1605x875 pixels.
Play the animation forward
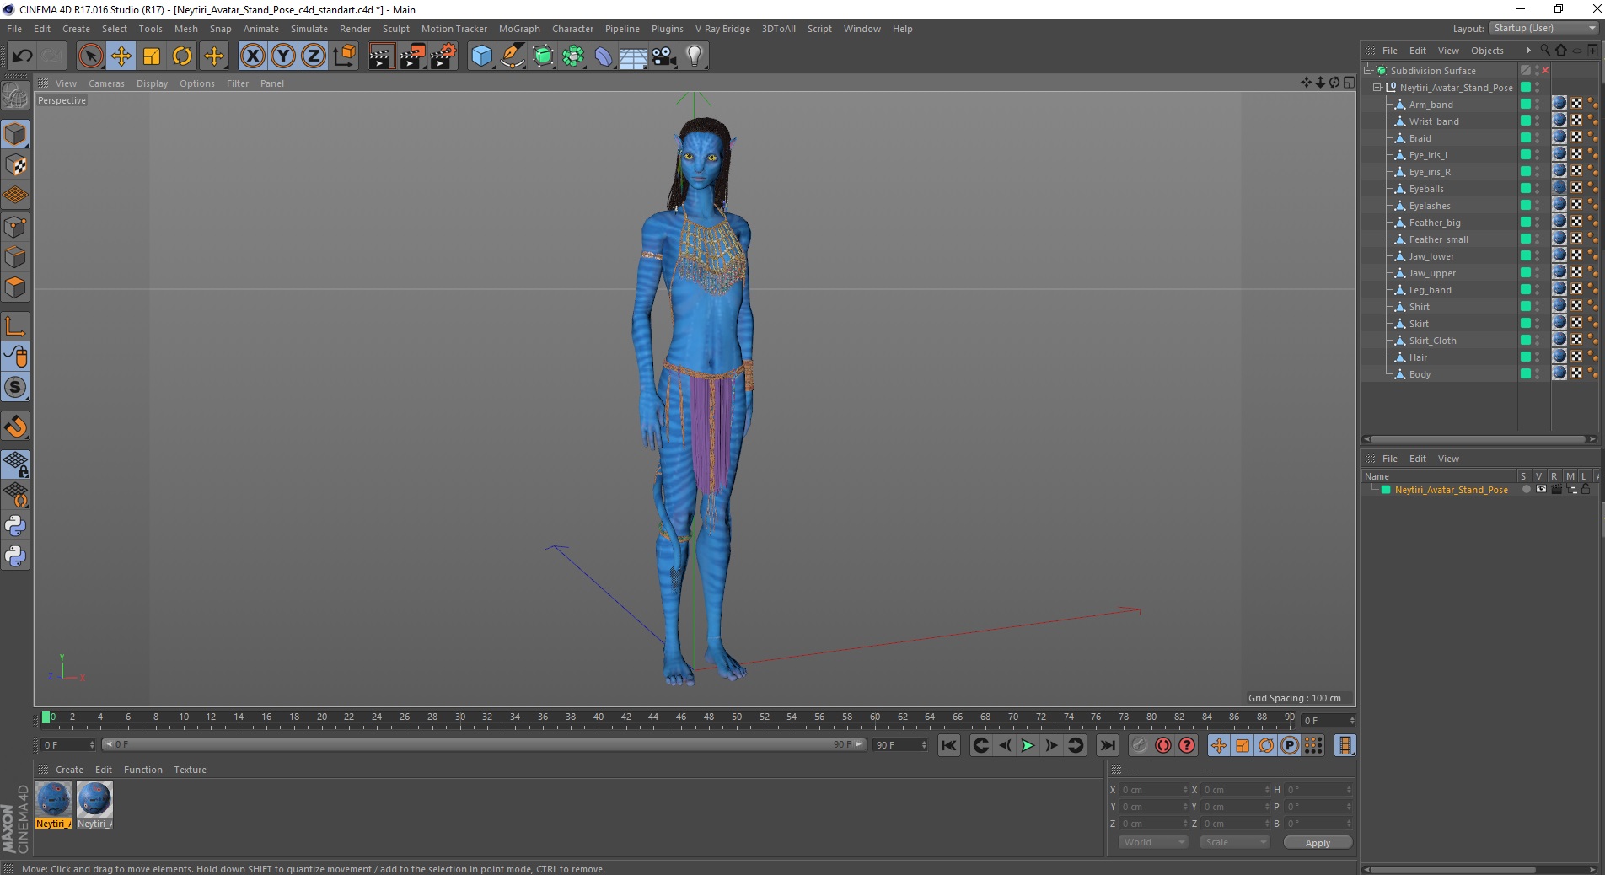(x=1028, y=745)
